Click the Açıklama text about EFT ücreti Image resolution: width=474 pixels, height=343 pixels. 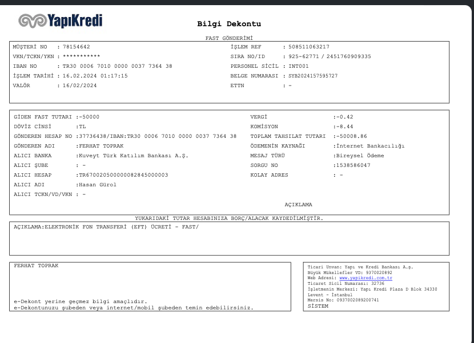(106, 227)
